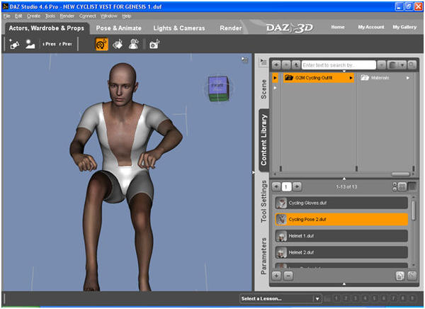Click the My Account link
Image resolution: width=425 pixels, height=309 pixels.
coord(371,27)
